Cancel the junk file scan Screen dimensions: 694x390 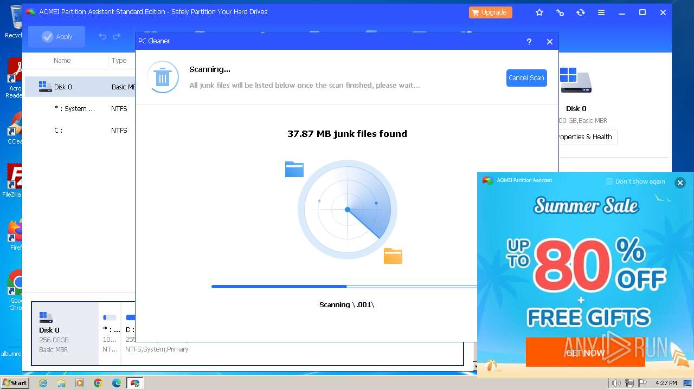526,78
